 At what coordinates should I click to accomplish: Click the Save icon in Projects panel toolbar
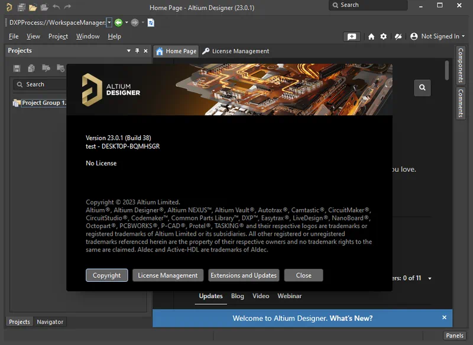click(17, 69)
